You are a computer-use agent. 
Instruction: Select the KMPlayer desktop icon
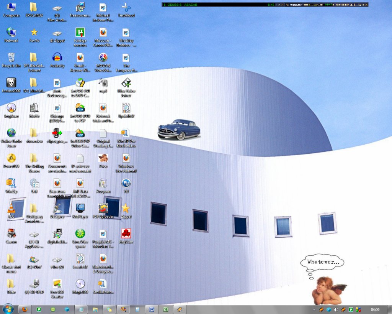(80, 208)
